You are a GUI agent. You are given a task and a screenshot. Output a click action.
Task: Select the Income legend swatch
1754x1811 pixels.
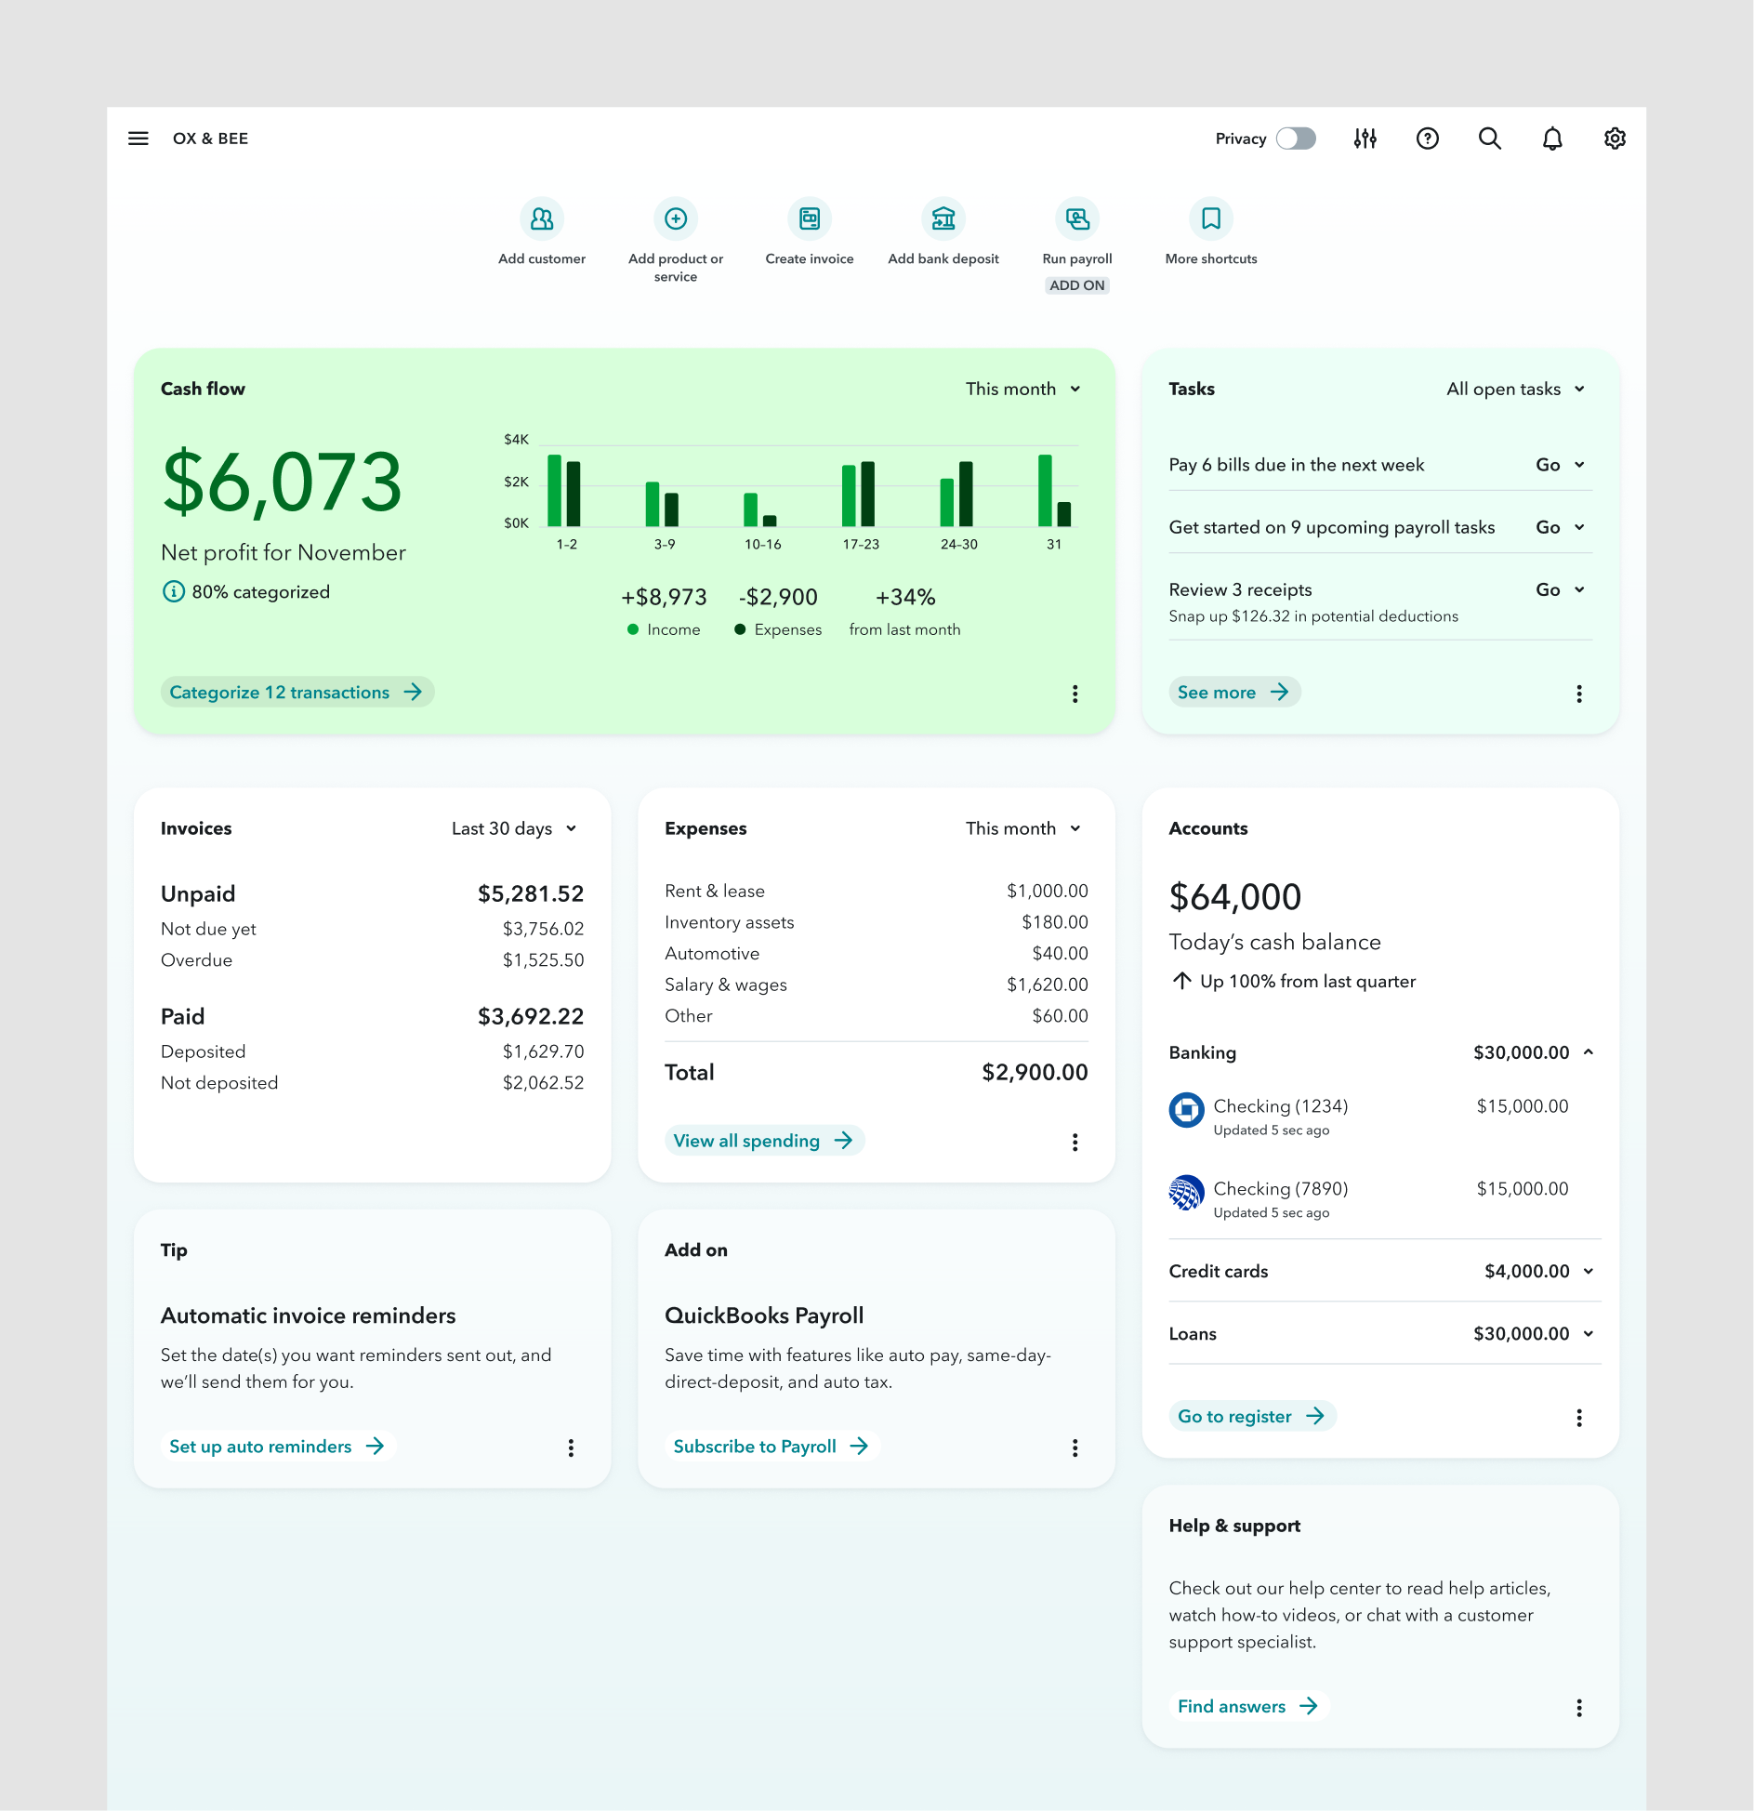pos(634,629)
